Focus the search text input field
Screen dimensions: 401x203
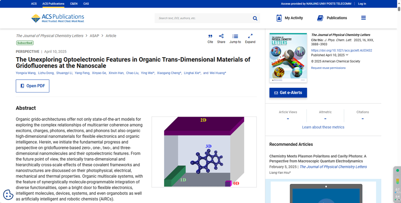click(x=203, y=18)
